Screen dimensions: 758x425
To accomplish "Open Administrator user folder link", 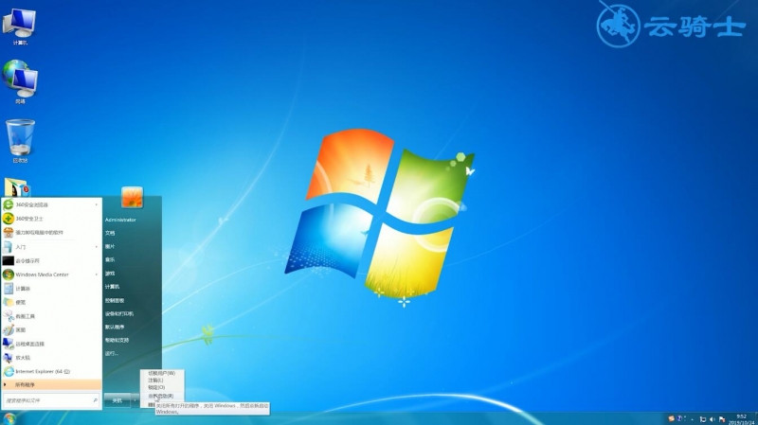I will pyautogui.click(x=120, y=220).
